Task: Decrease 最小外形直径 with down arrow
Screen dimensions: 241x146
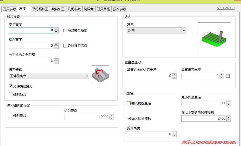Action: 229,105
